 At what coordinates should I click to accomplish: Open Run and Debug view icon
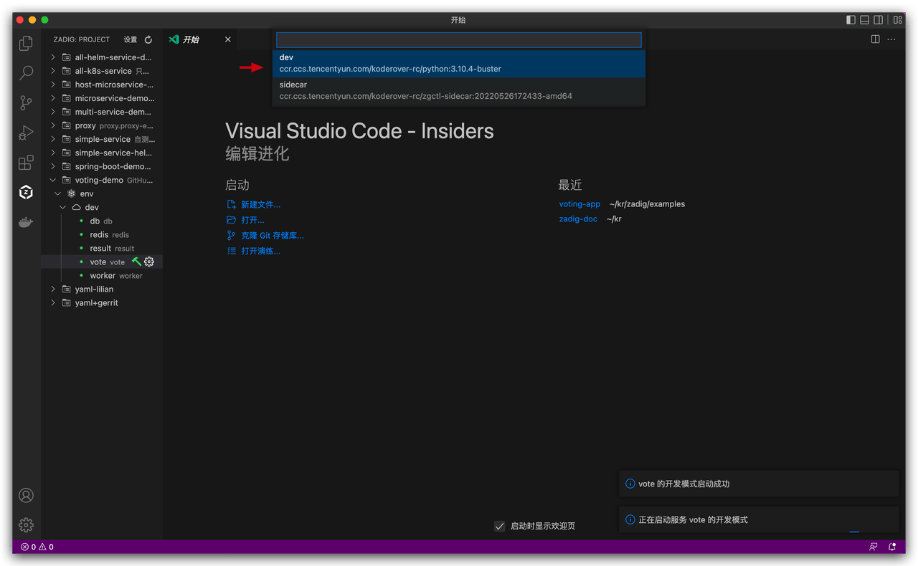tap(26, 133)
